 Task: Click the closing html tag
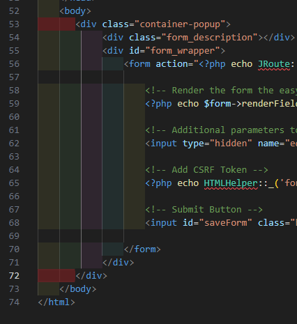point(56,302)
